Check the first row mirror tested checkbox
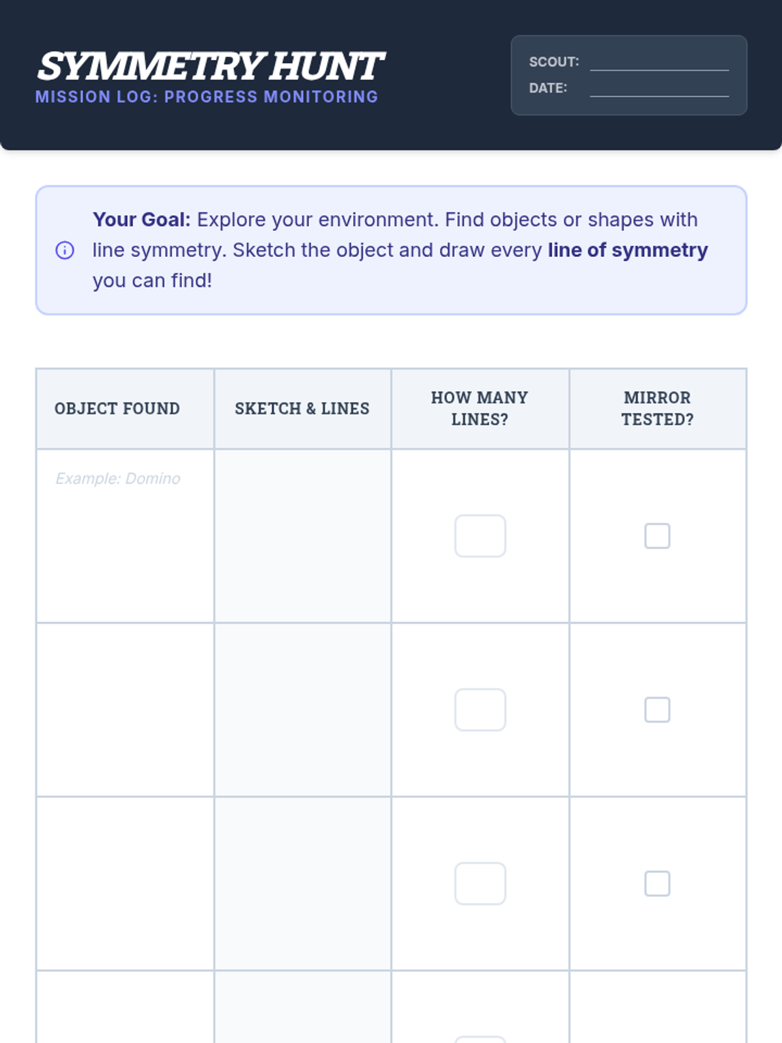 click(x=657, y=536)
